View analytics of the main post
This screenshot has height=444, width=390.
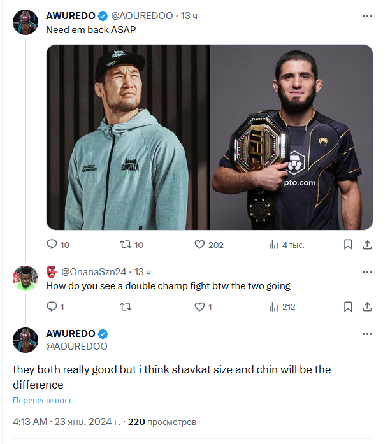(275, 245)
